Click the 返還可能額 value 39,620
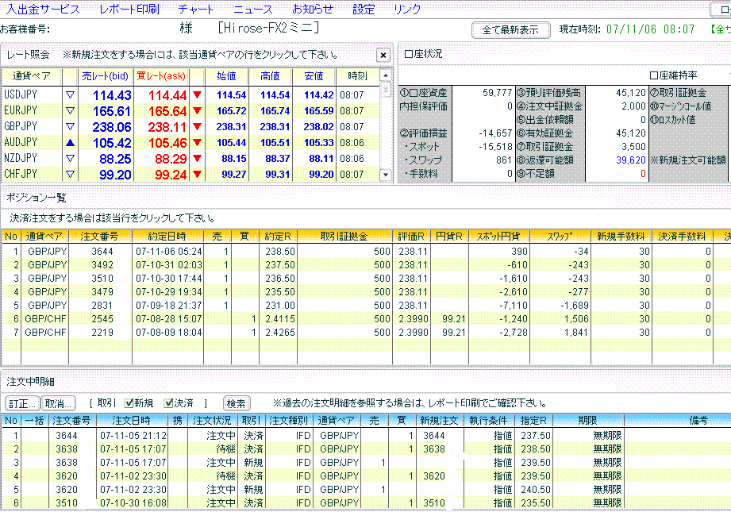This screenshot has height=512, width=731. (x=631, y=160)
